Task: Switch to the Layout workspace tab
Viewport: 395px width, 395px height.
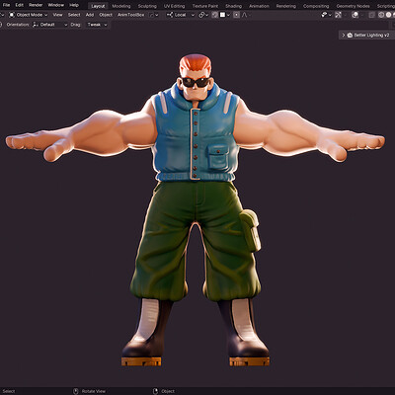Action: click(98, 6)
